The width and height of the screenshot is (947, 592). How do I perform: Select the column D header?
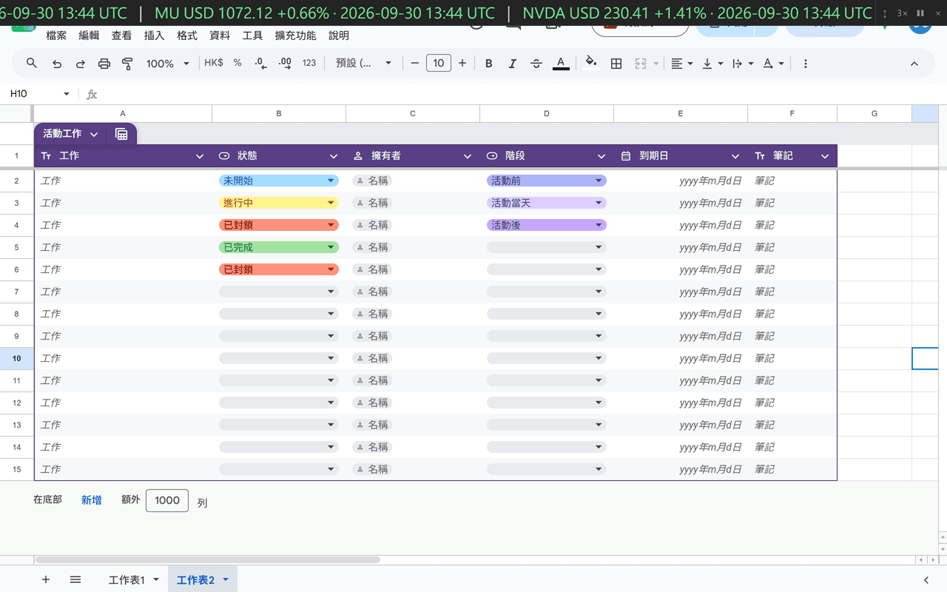547,113
